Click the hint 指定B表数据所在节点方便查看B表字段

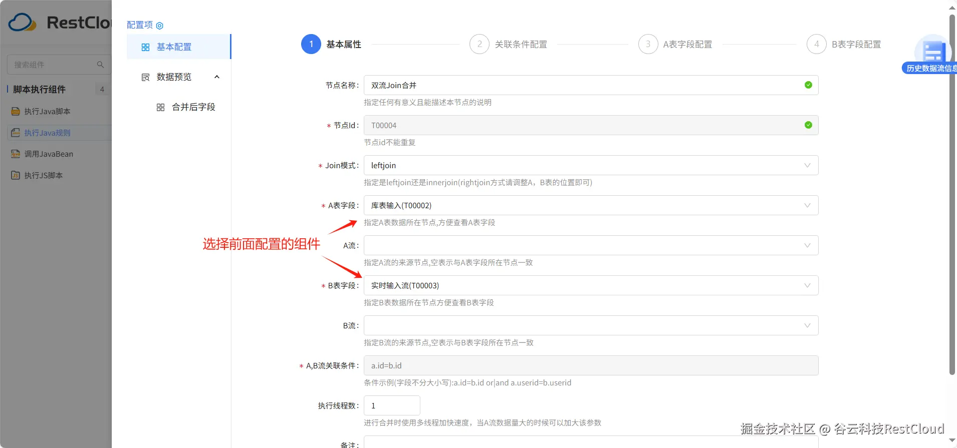[x=429, y=303]
